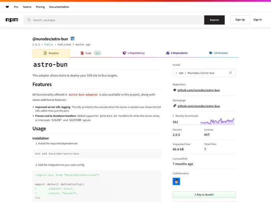Click the Total Files value 7
Screen dimensions: 271x202
205,149
